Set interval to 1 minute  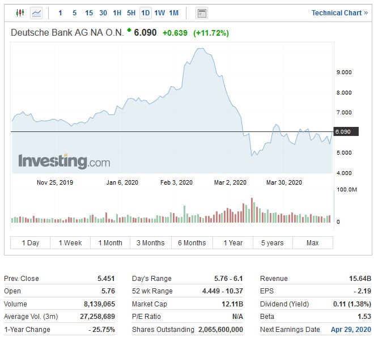pos(60,13)
